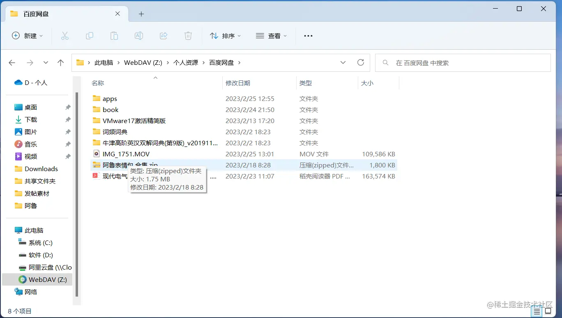Sort by 类型 column header
This screenshot has width=562, height=318.
click(x=306, y=83)
